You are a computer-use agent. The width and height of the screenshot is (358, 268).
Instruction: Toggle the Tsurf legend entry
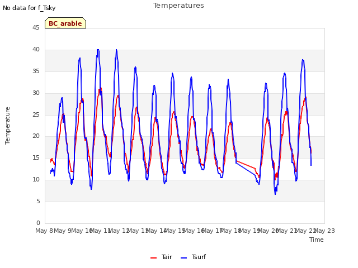(193, 257)
